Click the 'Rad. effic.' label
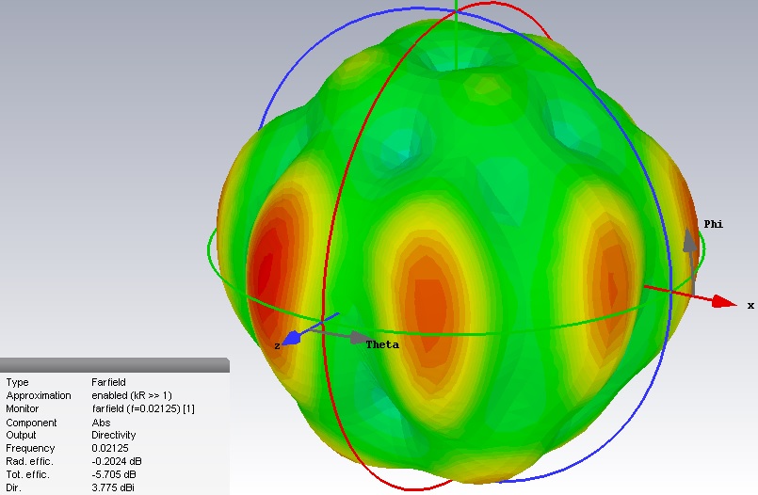The image size is (758, 495). point(29,461)
